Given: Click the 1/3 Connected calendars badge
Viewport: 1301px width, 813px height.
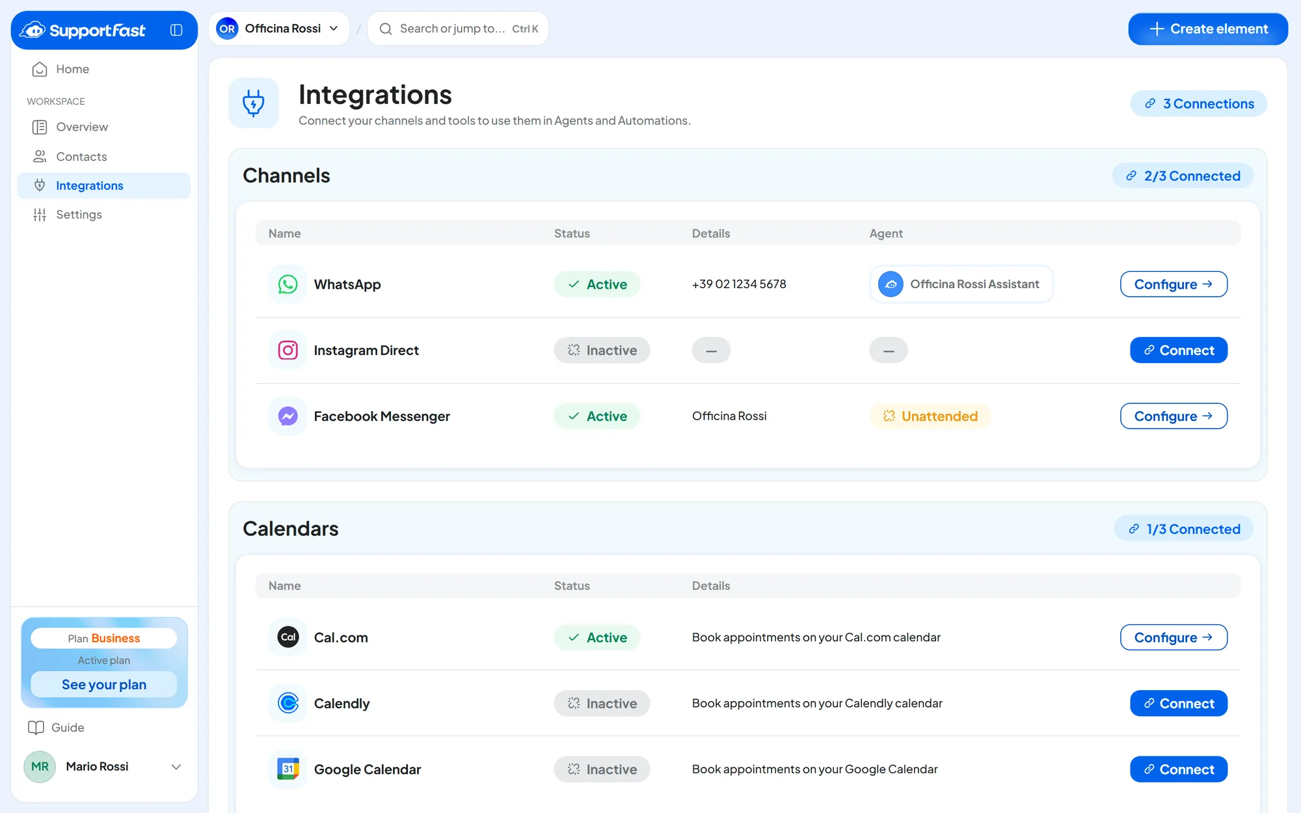Looking at the screenshot, I should pyautogui.click(x=1184, y=529).
